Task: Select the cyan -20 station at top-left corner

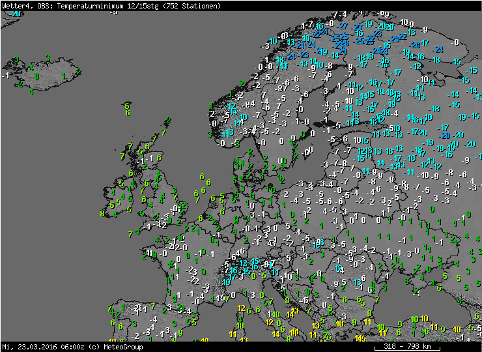Action: (x=15, y=13)
